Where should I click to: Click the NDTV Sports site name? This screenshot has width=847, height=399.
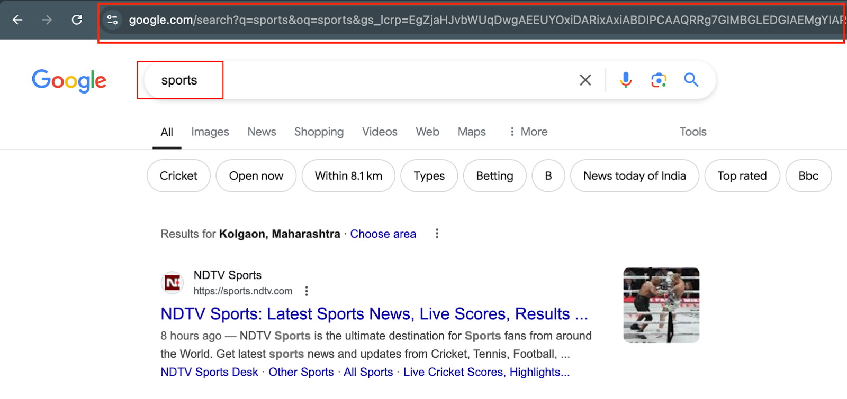click(x=228, y=275)
